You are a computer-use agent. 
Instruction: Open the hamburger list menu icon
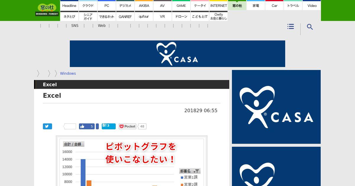(291, 27)
